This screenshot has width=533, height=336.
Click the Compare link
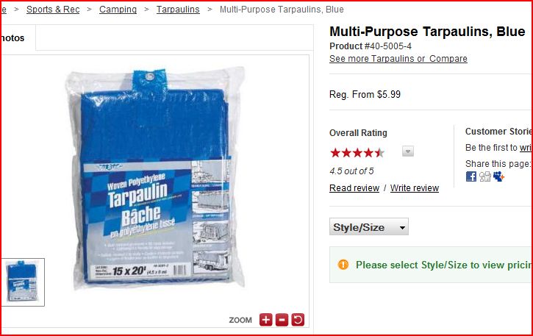click(x=448, y=59)
